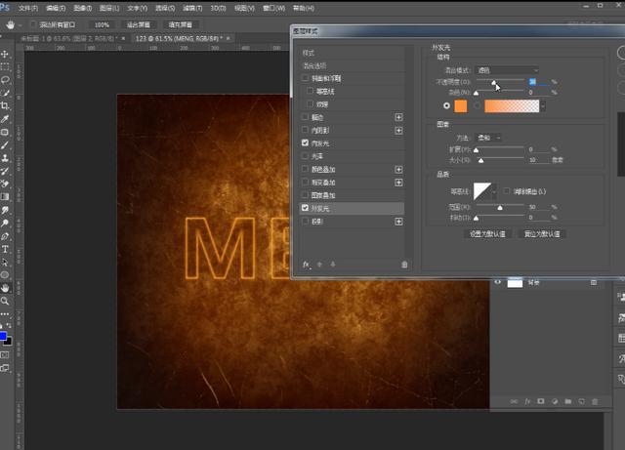
Task: Select the Move tool in the toolbar
Action: 5,54
